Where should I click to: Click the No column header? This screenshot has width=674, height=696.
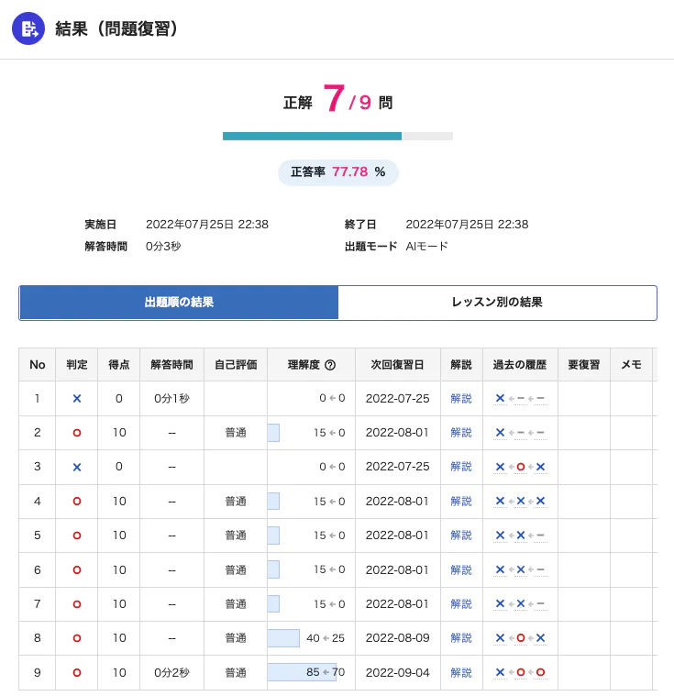[x=38, y=365]
